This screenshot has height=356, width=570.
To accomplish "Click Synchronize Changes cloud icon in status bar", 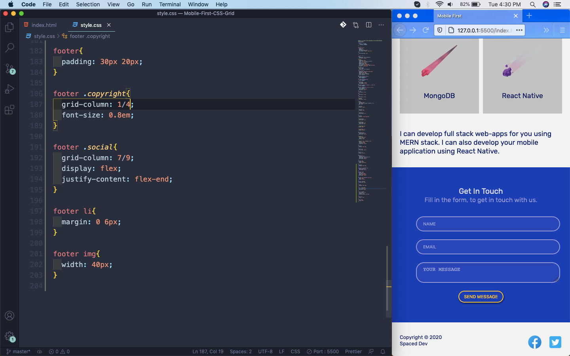I will 40,351.
